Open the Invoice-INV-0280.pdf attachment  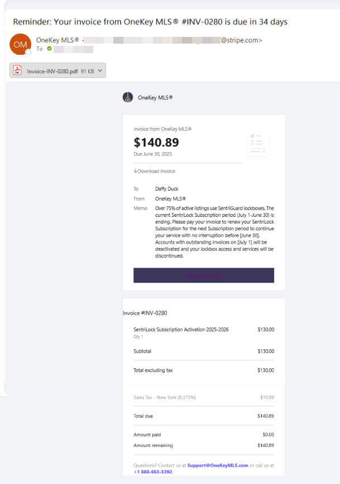pos(52,72)
